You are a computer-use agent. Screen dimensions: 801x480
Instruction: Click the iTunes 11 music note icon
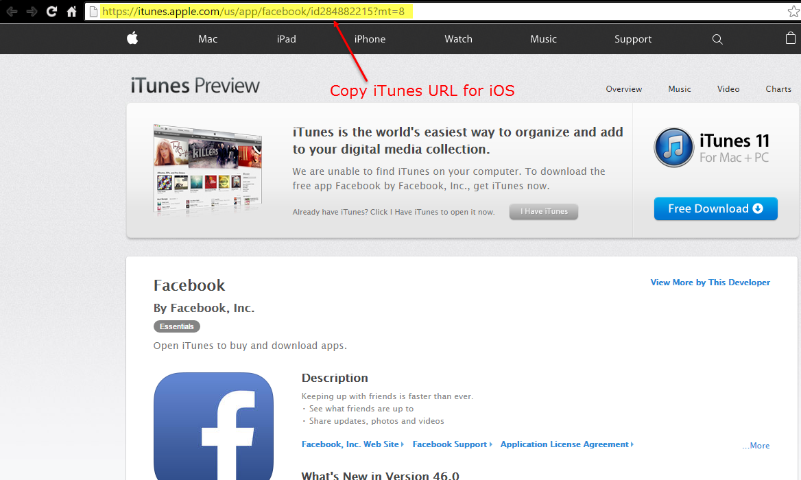674,147
